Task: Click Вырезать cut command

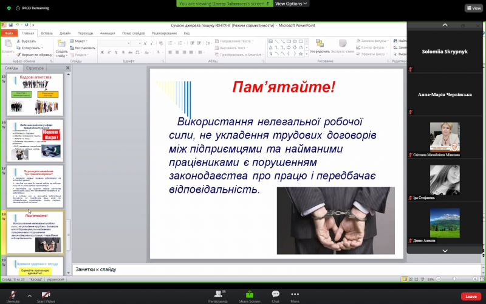Action: point(27,41)
